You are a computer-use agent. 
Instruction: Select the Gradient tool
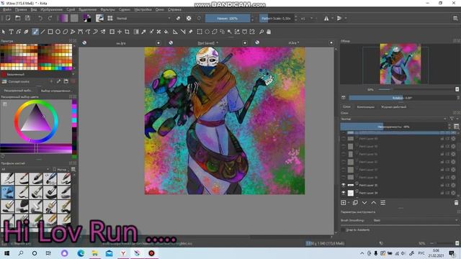click(136, 32)
